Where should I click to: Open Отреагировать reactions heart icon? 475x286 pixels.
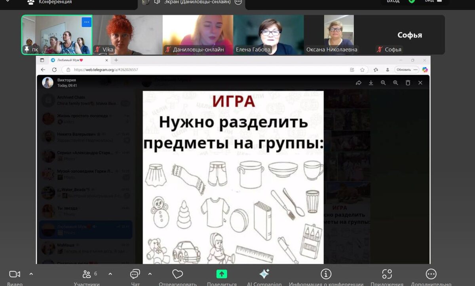178,274
